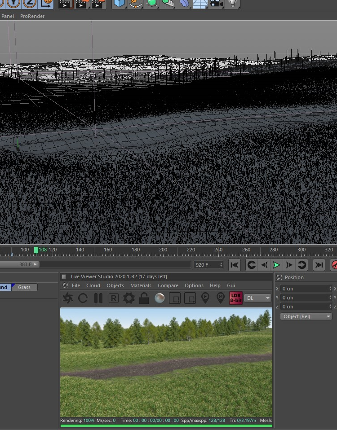Open Octane settings gear icon
This screenshot has height=430, width=337.
pyautogui.click(x=129, y=298)
